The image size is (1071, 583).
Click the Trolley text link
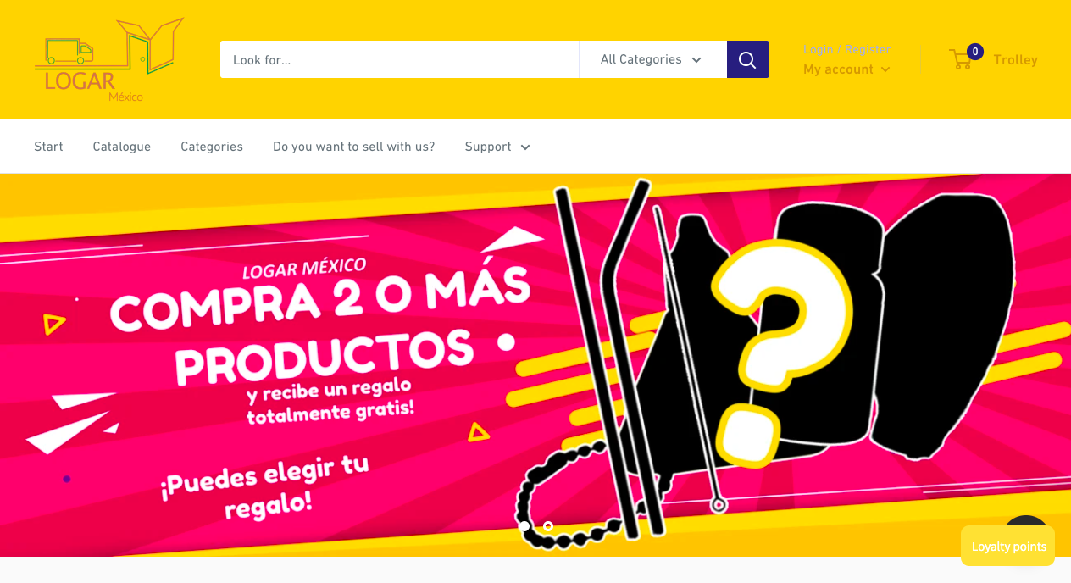coord(1015,60)
